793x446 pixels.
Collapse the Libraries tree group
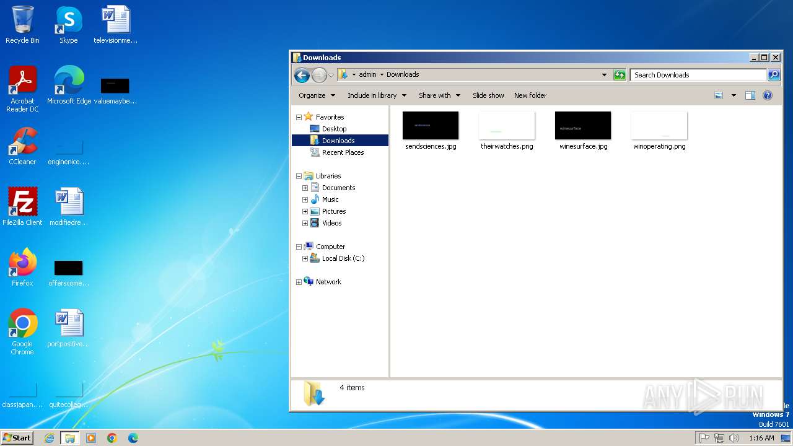point(299,176)
